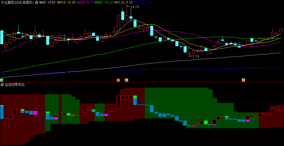Click the 宝塔线零滞后 indicator name
Viewport: 284px width, 146px height.
[15, 85]
